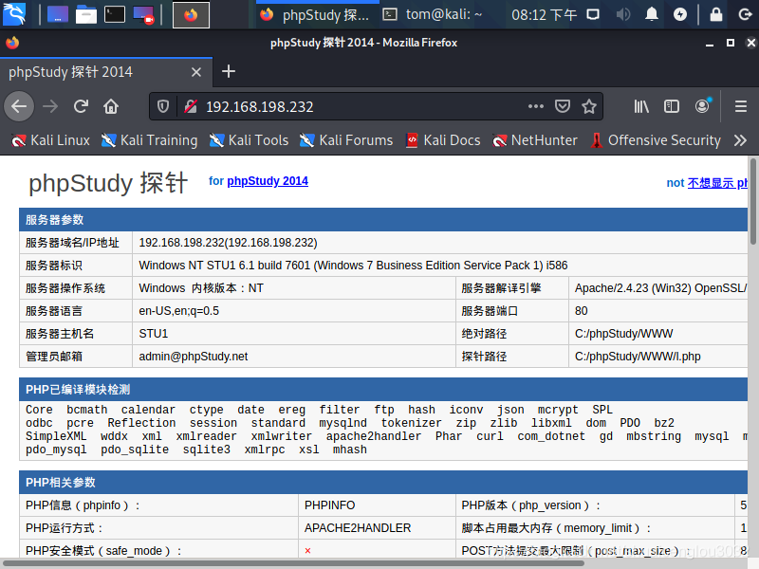Toggle the sidebar view

672,106
